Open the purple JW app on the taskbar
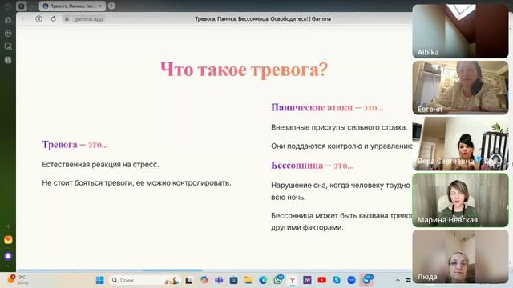 307,280
